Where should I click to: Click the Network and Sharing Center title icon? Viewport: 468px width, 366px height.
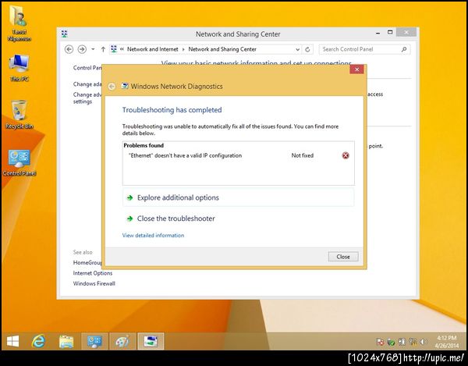(65, 34)
